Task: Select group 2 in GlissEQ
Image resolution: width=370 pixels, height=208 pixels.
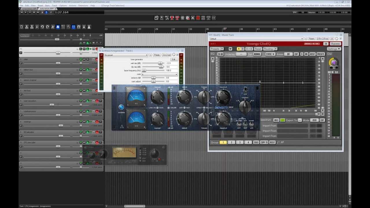Action: pos(231,142)
